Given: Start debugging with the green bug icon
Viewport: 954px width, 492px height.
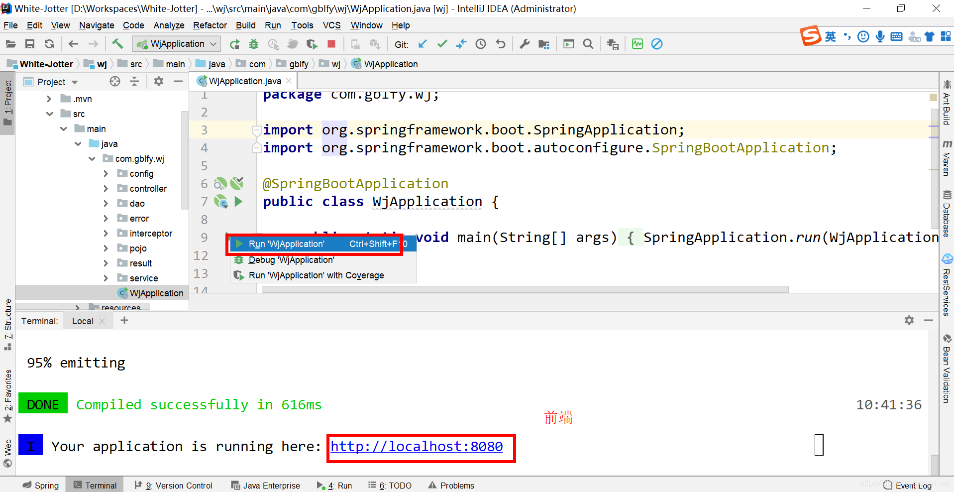Looking at the screenshot, I should click(254, 44).
